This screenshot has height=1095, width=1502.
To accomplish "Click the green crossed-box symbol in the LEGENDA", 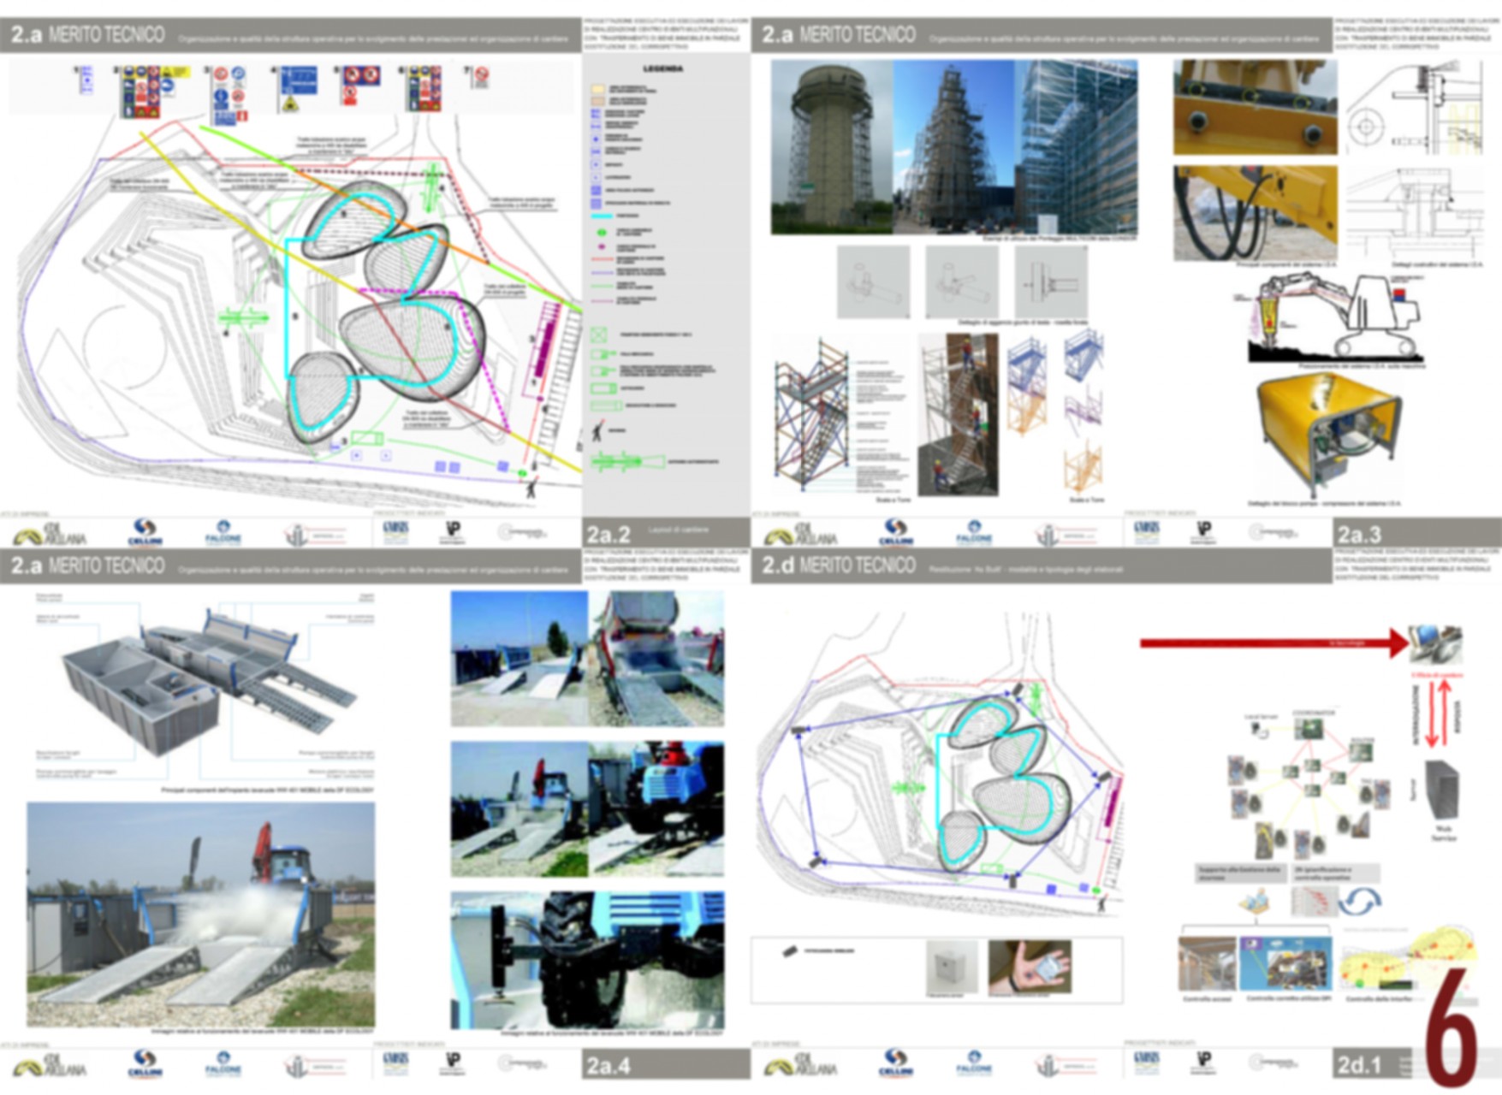I will 599,334.
